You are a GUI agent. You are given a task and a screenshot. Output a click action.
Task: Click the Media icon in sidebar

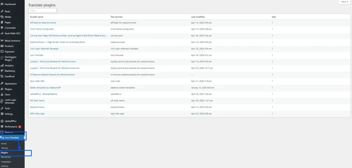(x=2, y=17)
